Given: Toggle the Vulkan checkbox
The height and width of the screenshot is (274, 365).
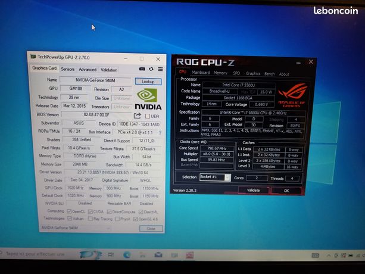Looking at the screenshot, I should tap(70, 219).
